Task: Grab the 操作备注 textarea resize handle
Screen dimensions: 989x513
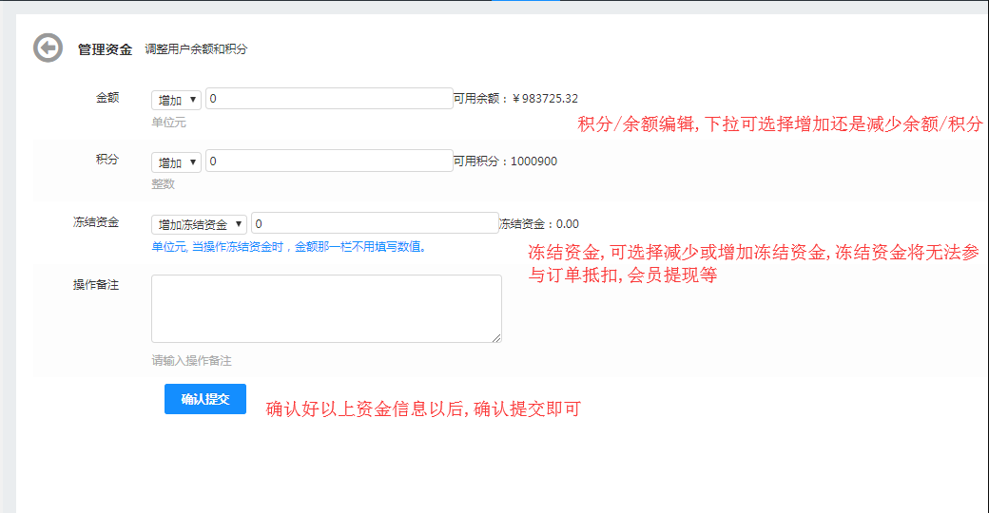Action: (495, 336)
